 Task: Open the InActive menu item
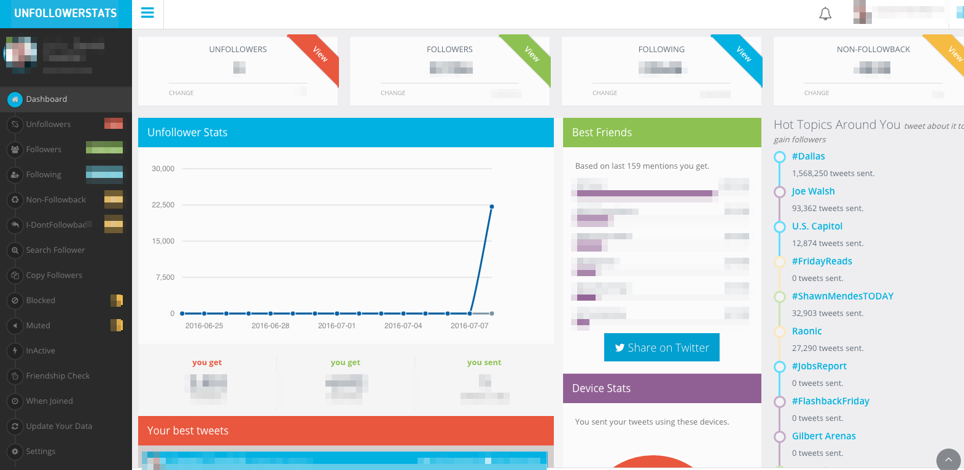click(66, 351)
